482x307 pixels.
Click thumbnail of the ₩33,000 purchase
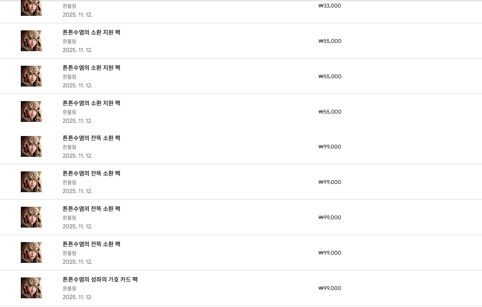tap(31, 7)
